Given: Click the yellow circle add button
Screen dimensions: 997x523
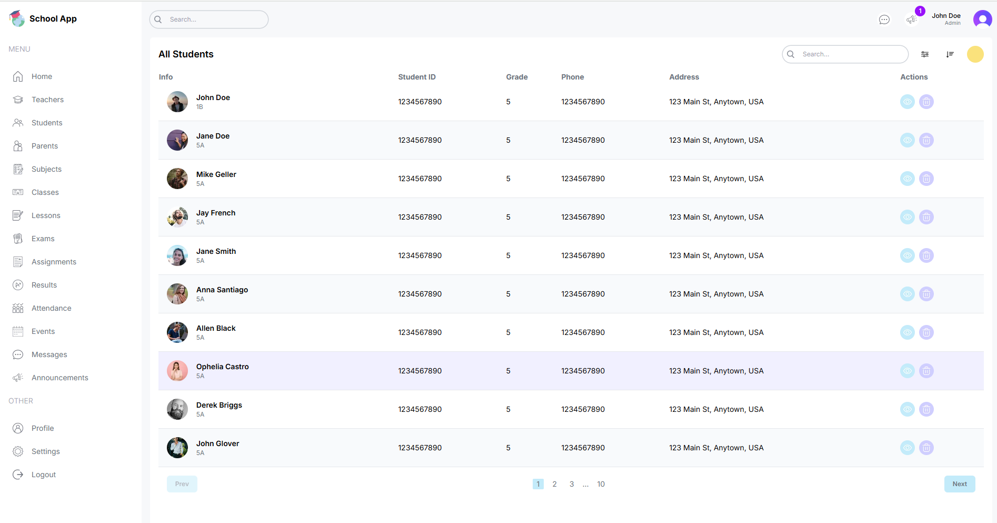Looking at the screenshot, I should coord(975,54).
